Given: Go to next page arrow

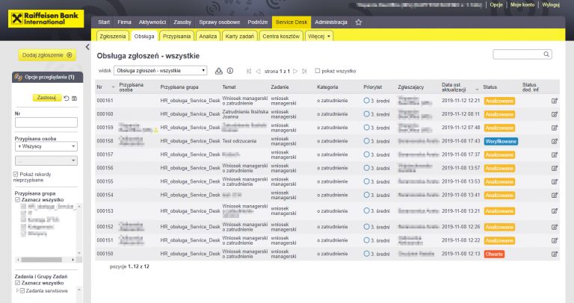Looking at the screenshot, I should coord(295,72).
